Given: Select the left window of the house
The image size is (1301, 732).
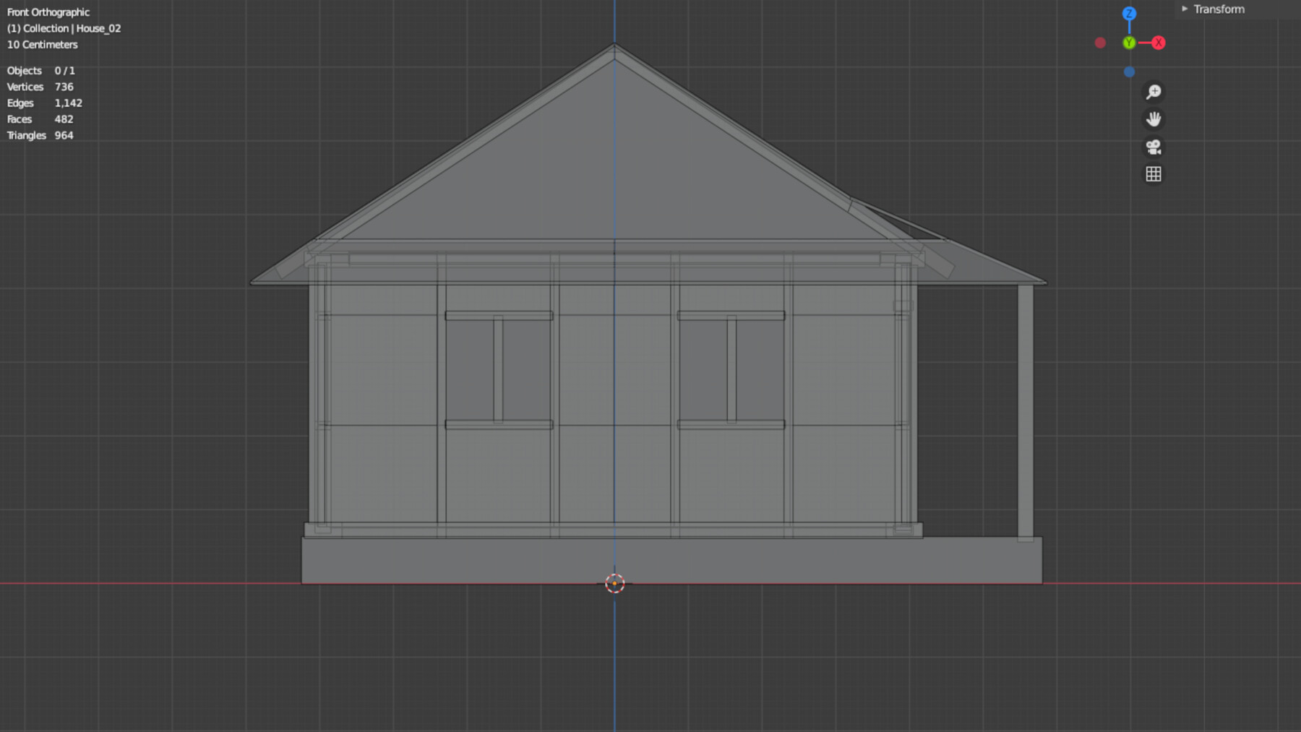Looking at the screenshot, I should tap(499, 369).
